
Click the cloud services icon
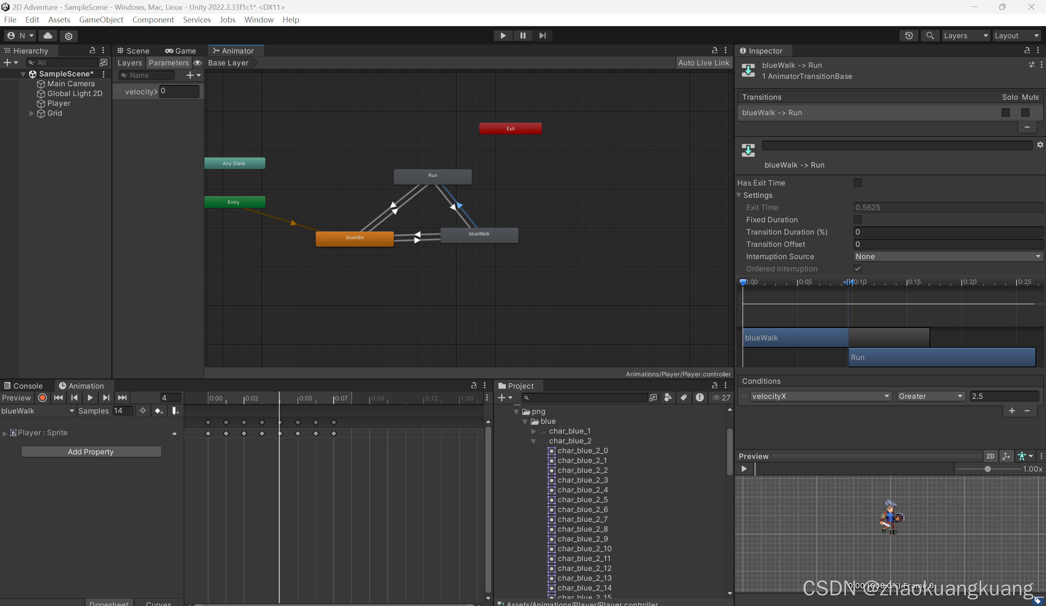(x=48, y=36)
